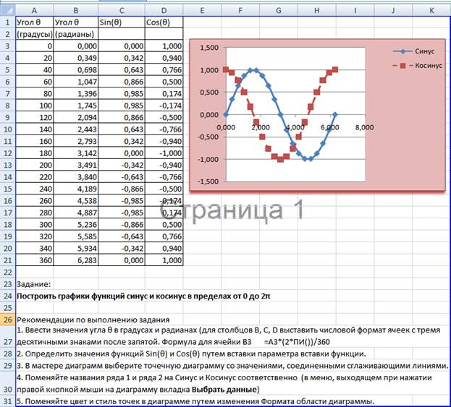Click cell B12 with value 3,142

[76, 153]
